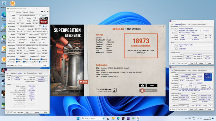This screenshot has height=121, width=216.
Task: Click the 18973 benchmark score
Action: point(141,41)
